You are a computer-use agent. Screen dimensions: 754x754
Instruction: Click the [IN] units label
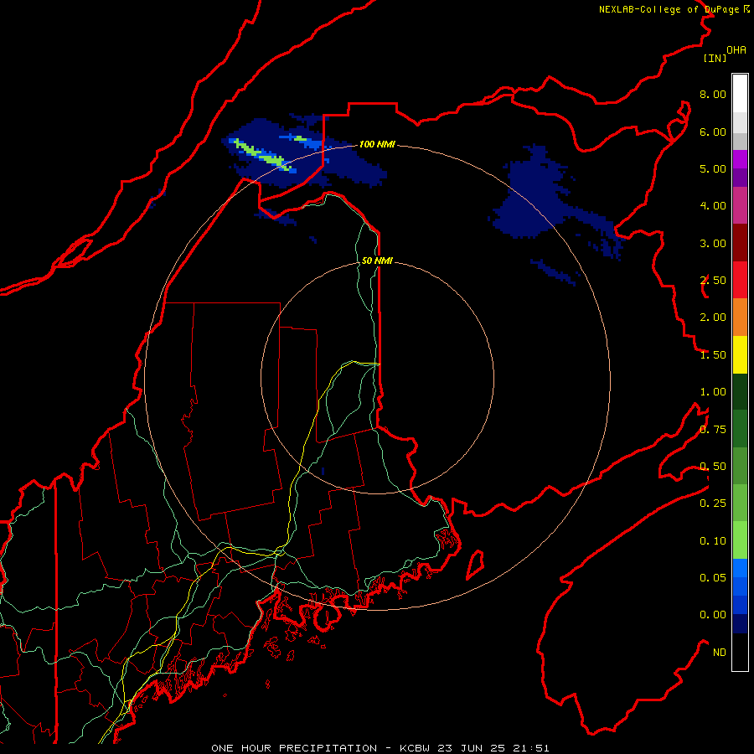[715, 58]
